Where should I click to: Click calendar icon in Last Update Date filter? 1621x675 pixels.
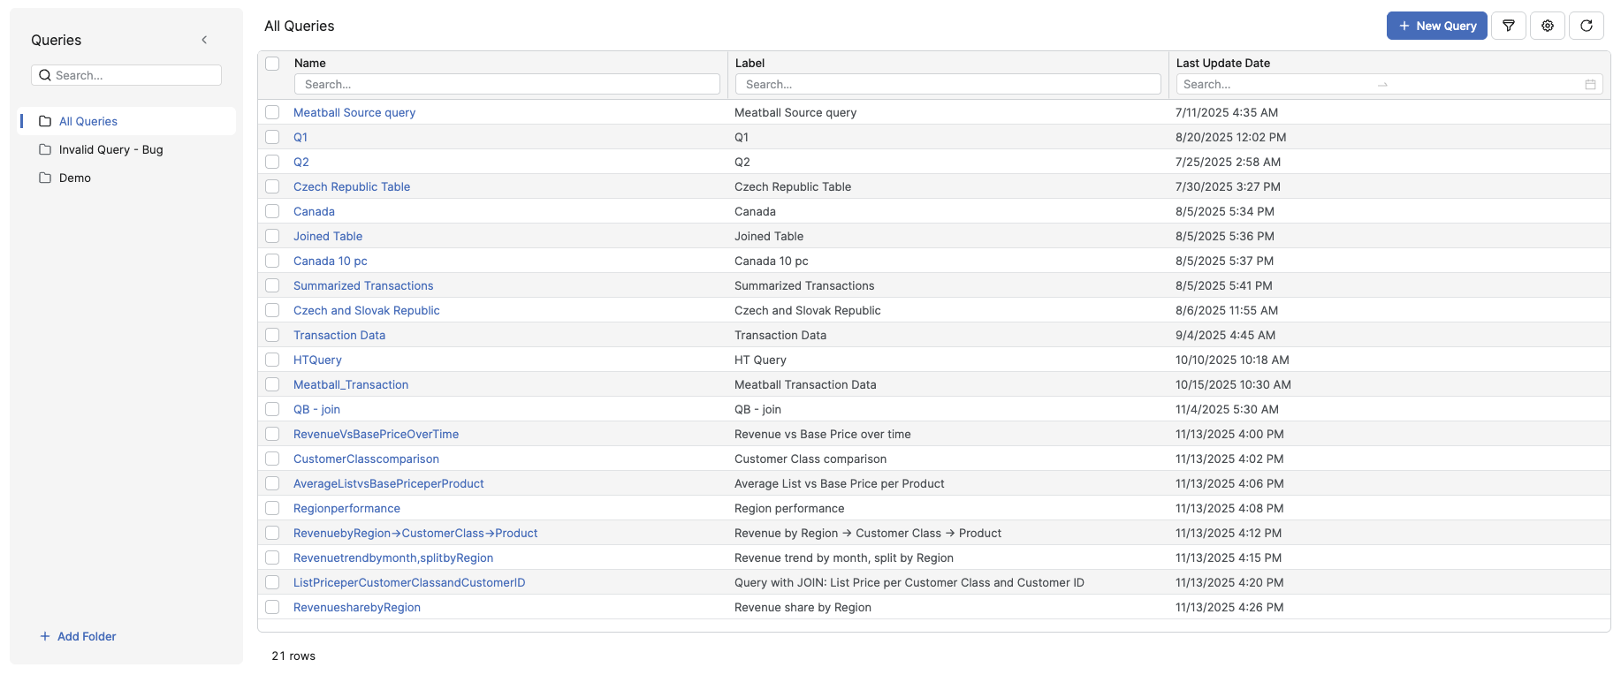1590,85
